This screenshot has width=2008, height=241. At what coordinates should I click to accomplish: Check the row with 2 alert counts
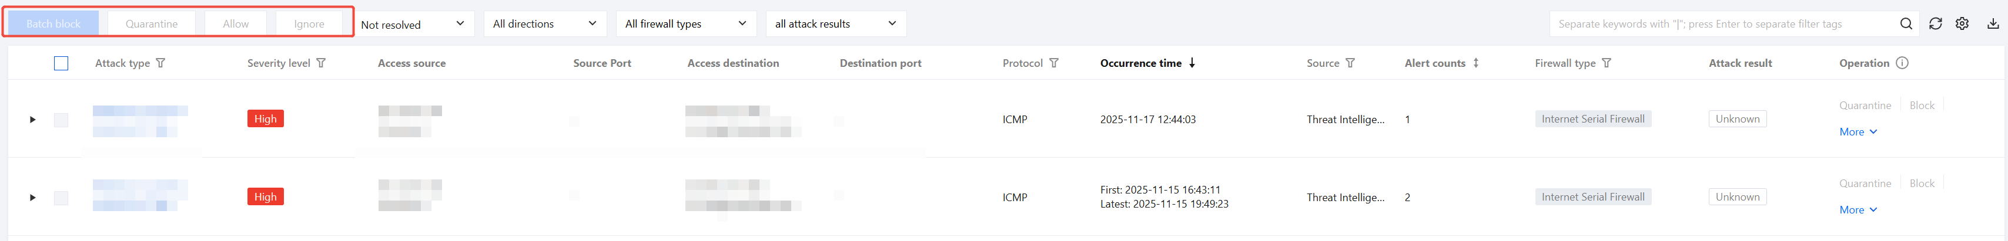[x=61, y=198]
